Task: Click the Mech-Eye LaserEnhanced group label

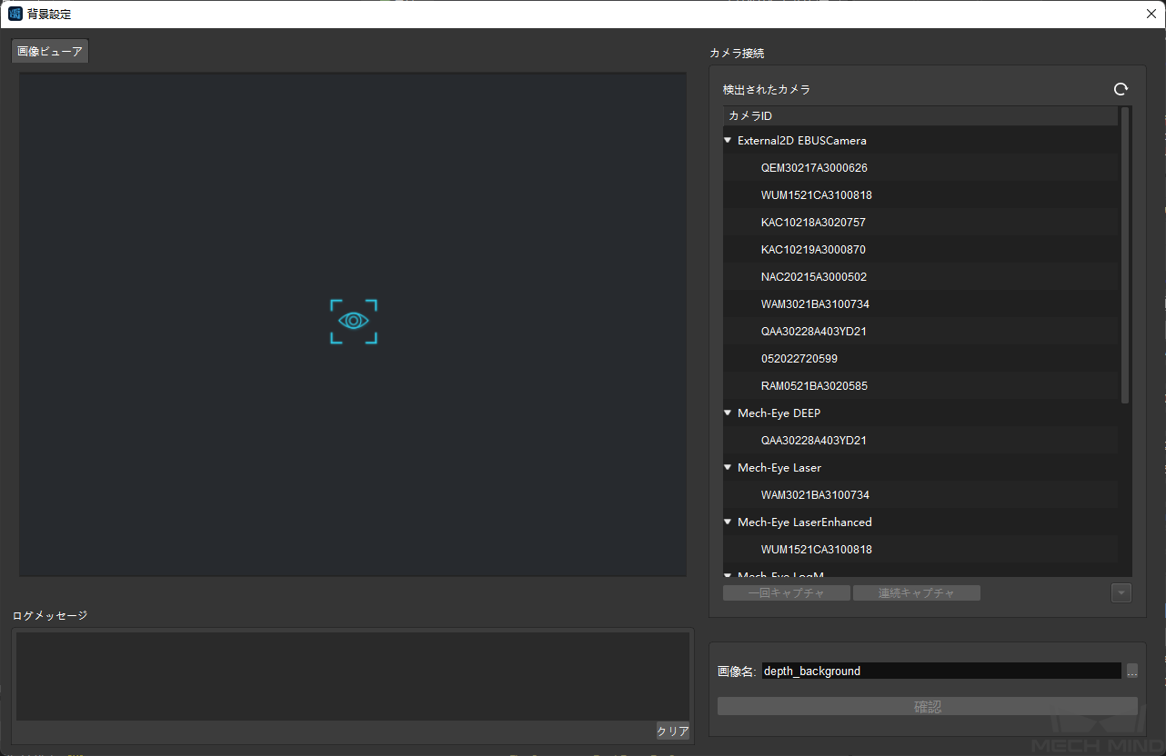Action: point(805,522)
